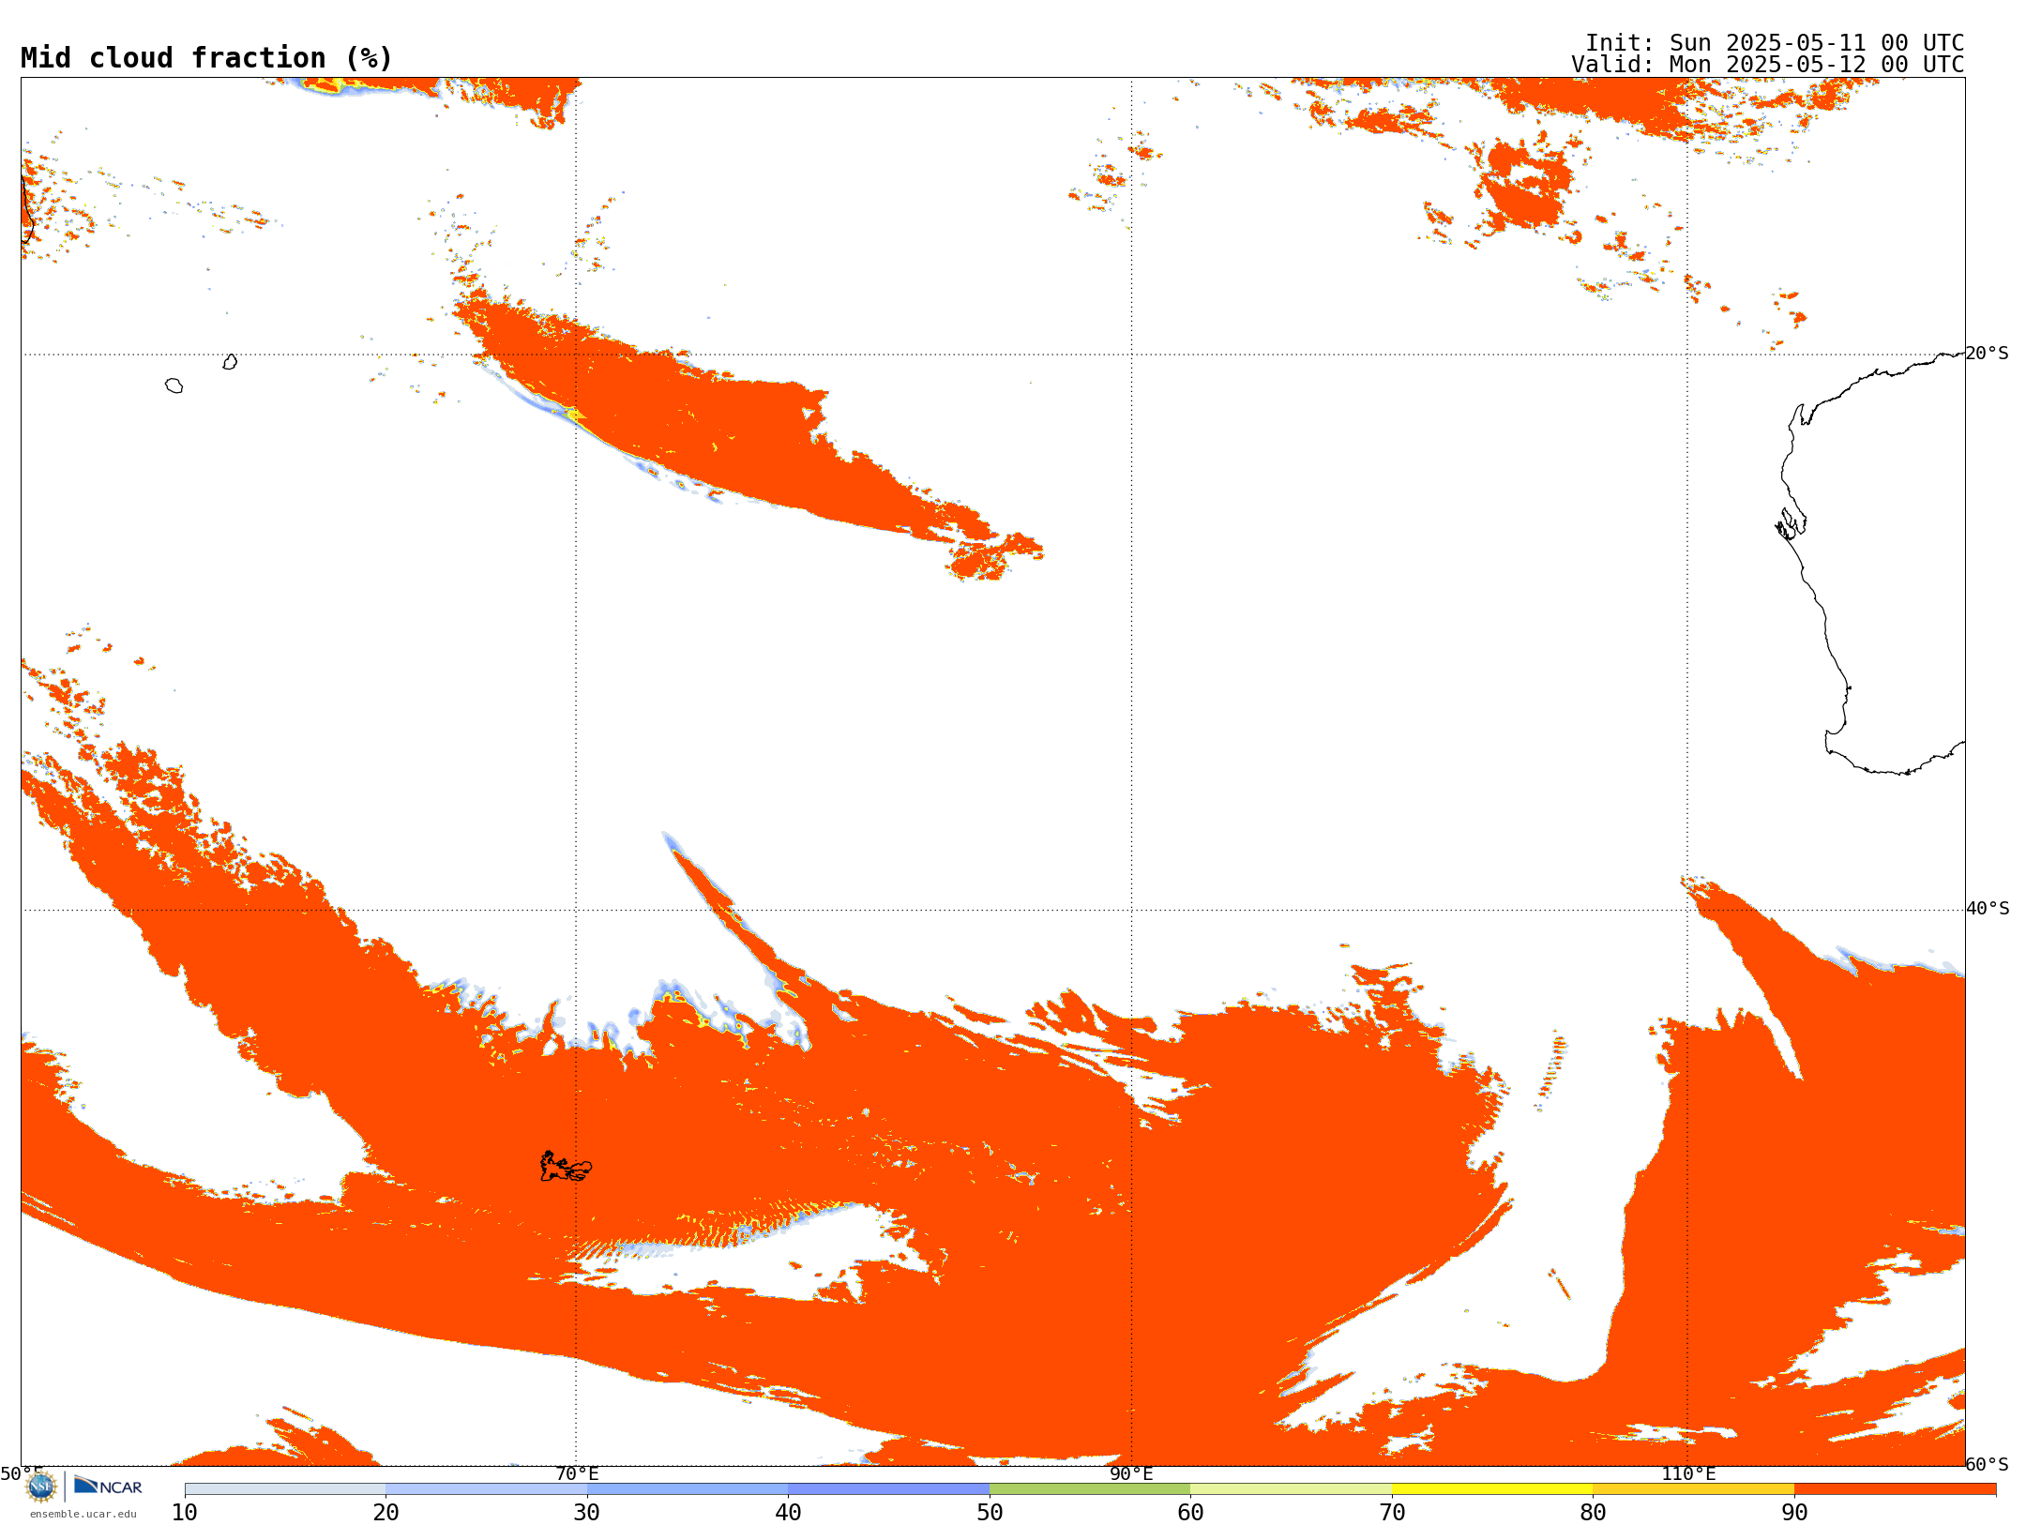Click the 40-50 periwinkle colorbar segment
This screenshot has height=1525, width=2026.
click(888, 1489)
